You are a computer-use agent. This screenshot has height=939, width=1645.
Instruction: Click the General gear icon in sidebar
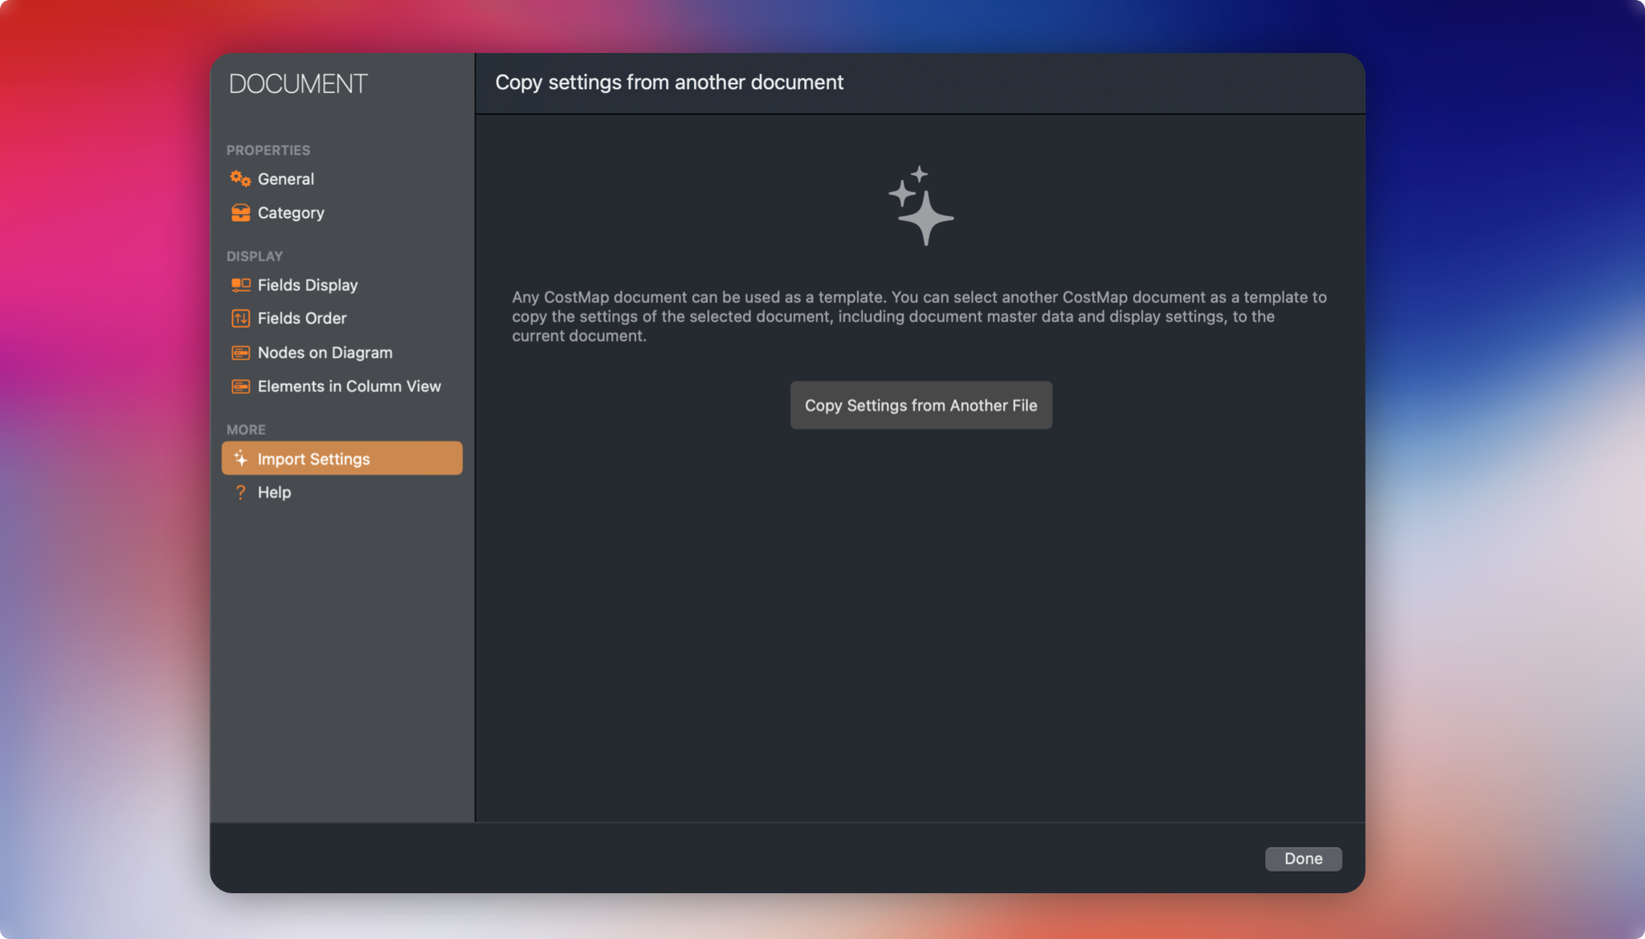point(240,178)
